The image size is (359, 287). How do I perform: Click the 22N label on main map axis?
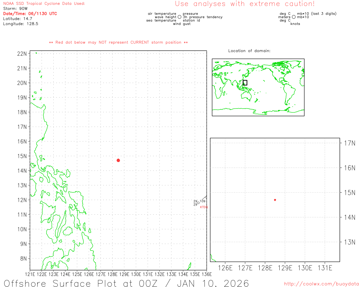(22, 54)
